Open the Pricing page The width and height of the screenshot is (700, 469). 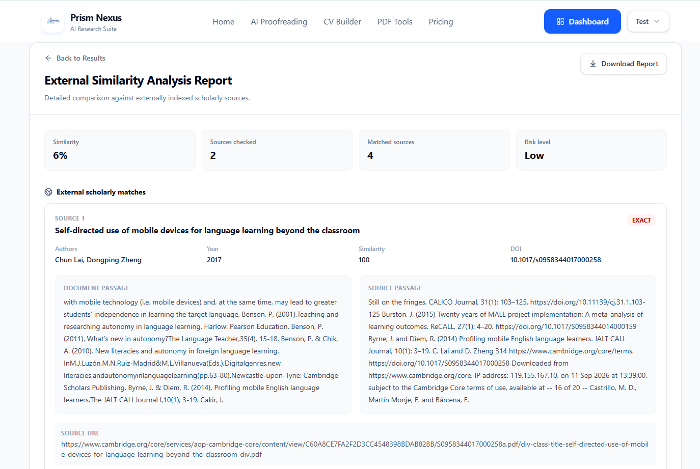[441, 21]
